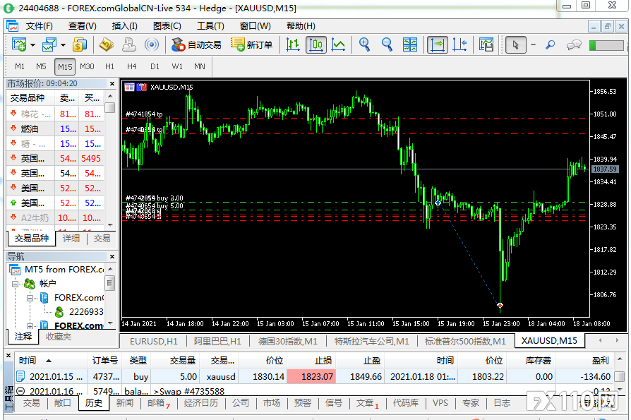Toggle chart shift from right edge
Viewport: 631px width, 420px height.
click(460, 44)
